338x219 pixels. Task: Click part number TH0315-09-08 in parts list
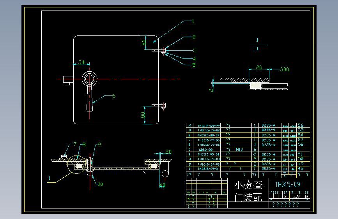coord(209,130)
